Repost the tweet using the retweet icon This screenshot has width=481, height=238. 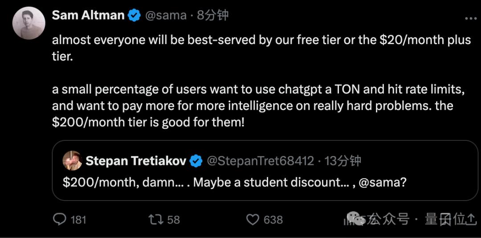[x=155, y=219]
